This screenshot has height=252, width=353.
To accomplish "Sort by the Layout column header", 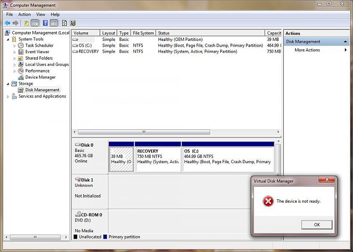I will tap(108, 33).
